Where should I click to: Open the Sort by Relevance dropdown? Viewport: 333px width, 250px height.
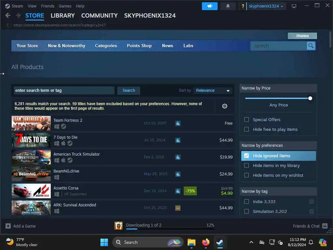pos(213,90)
